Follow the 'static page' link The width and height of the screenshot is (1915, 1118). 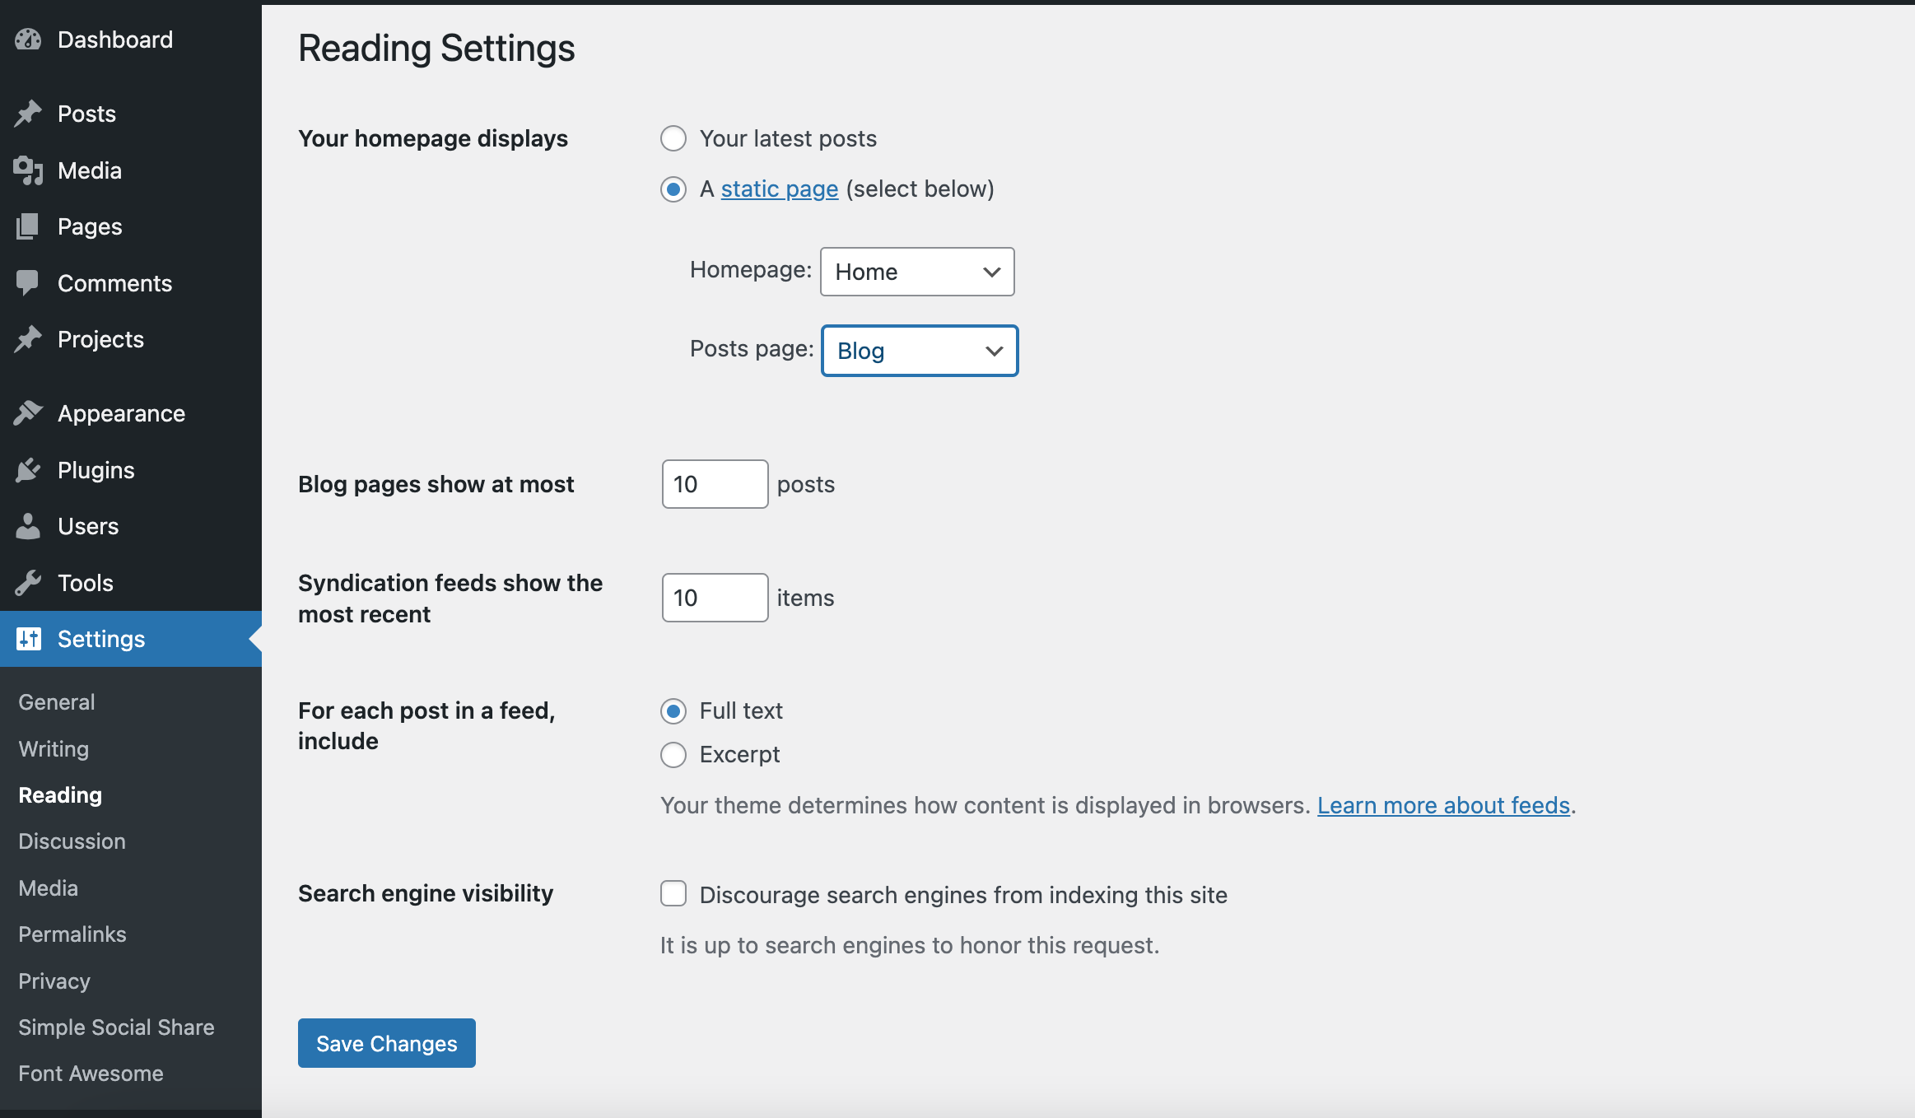click(x=780, y=189)
